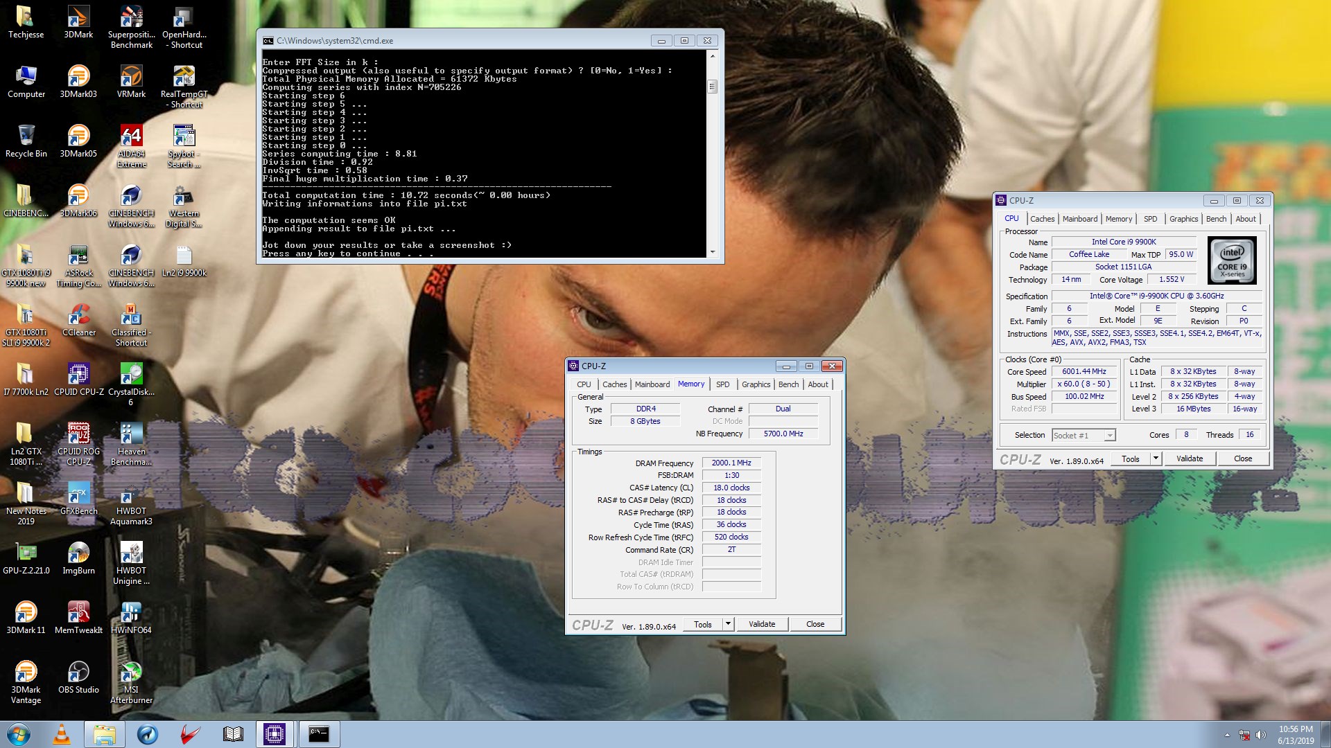Open Classified Shortcut icon
The image size is (1331, 748).
(131, 325)
